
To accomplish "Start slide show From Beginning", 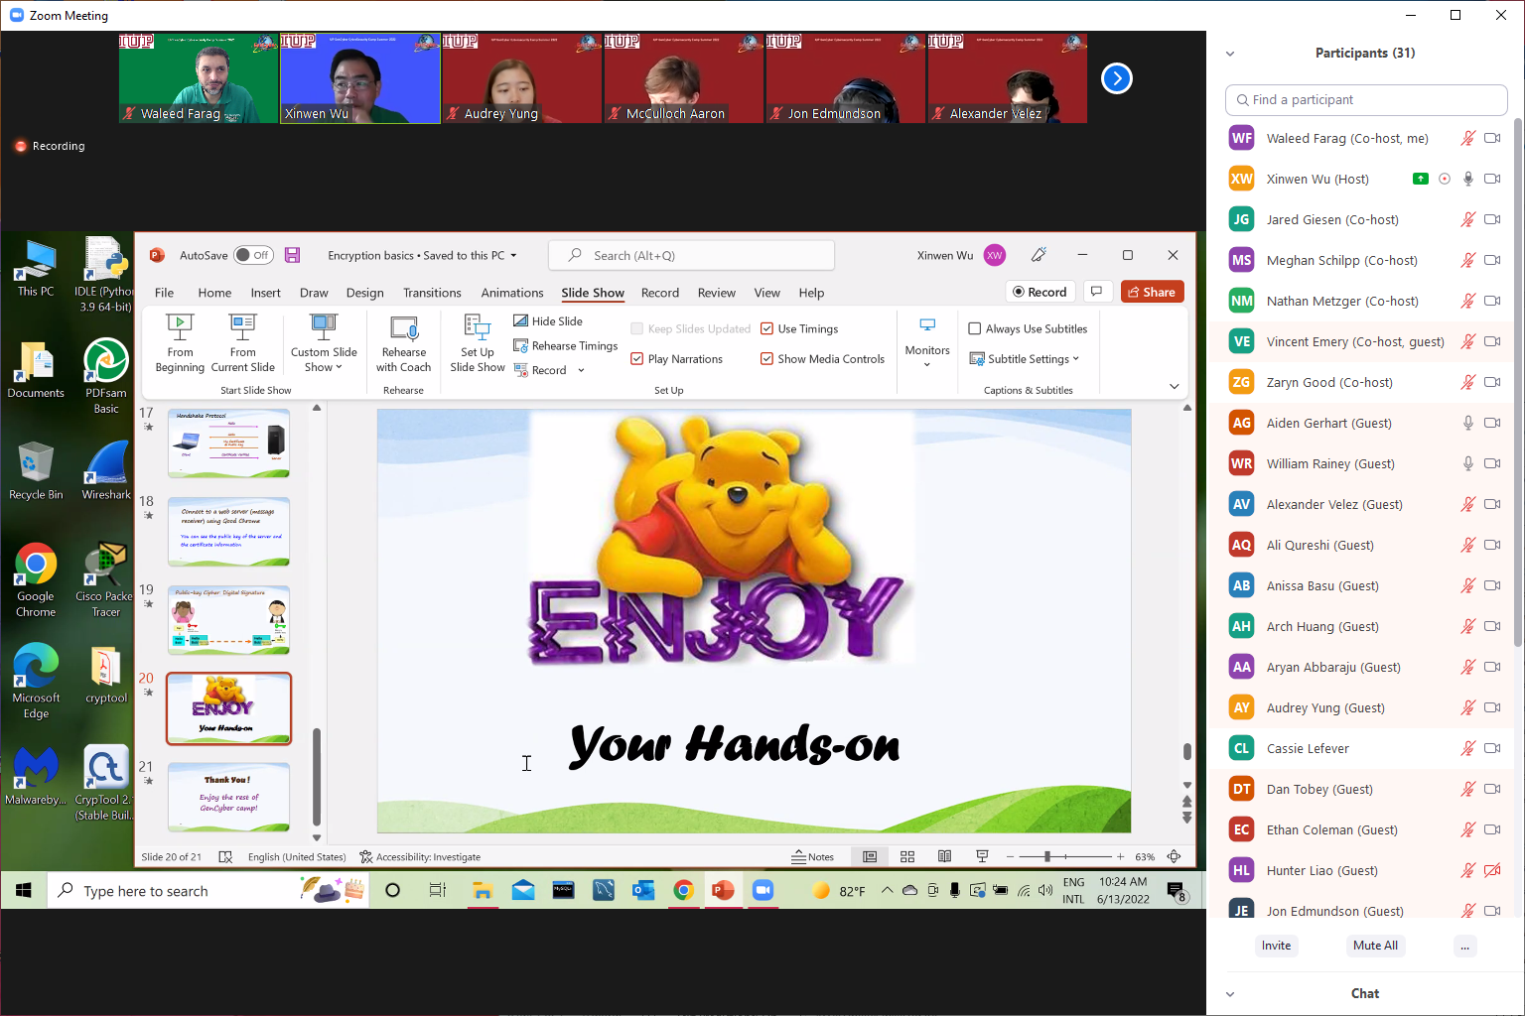I will 180,343.
